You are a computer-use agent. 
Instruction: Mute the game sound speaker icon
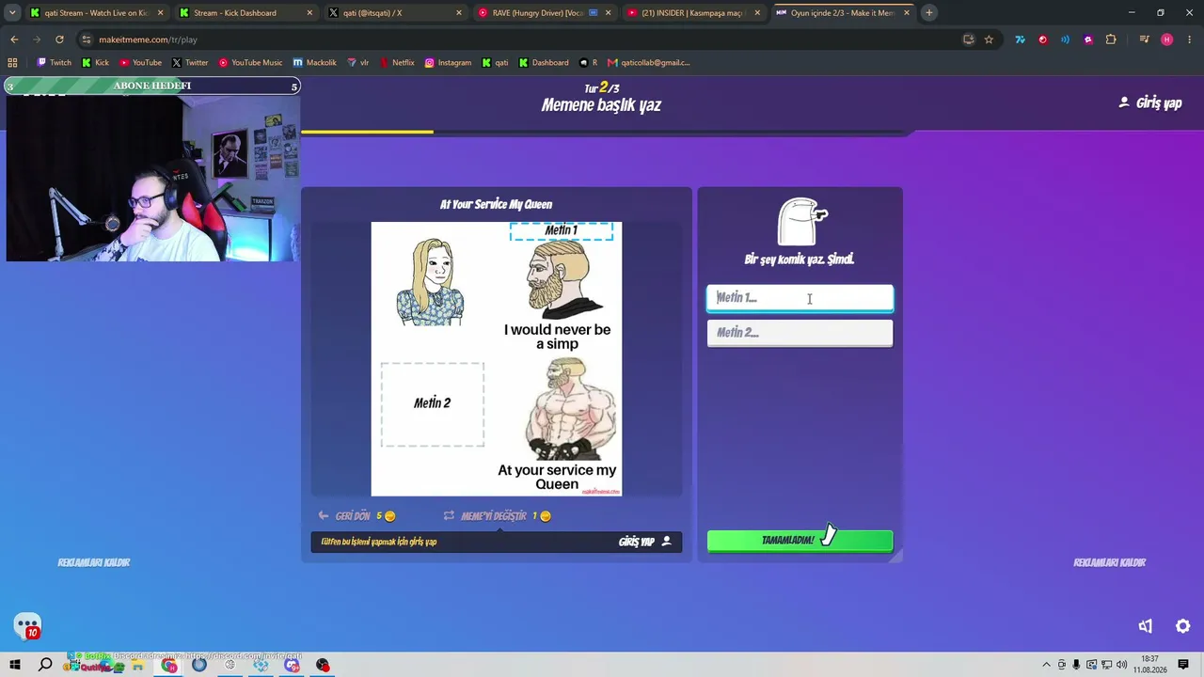1146,626
